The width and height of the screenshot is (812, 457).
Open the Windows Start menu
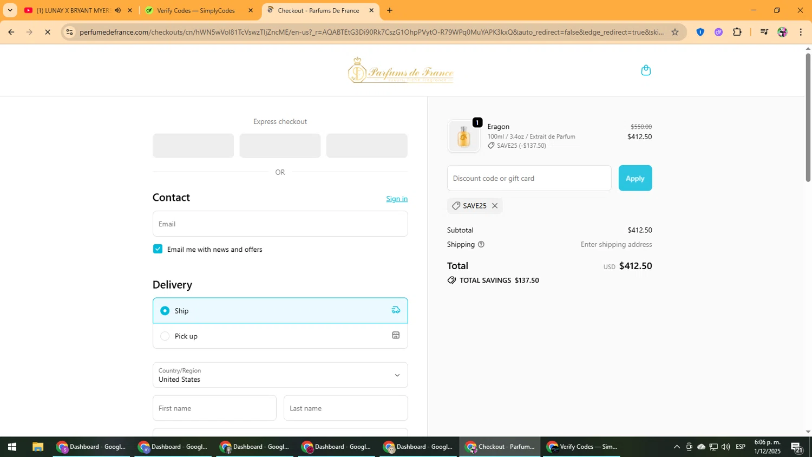tap(12, 447)
